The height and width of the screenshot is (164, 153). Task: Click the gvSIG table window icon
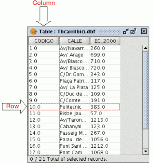(33, 32)
